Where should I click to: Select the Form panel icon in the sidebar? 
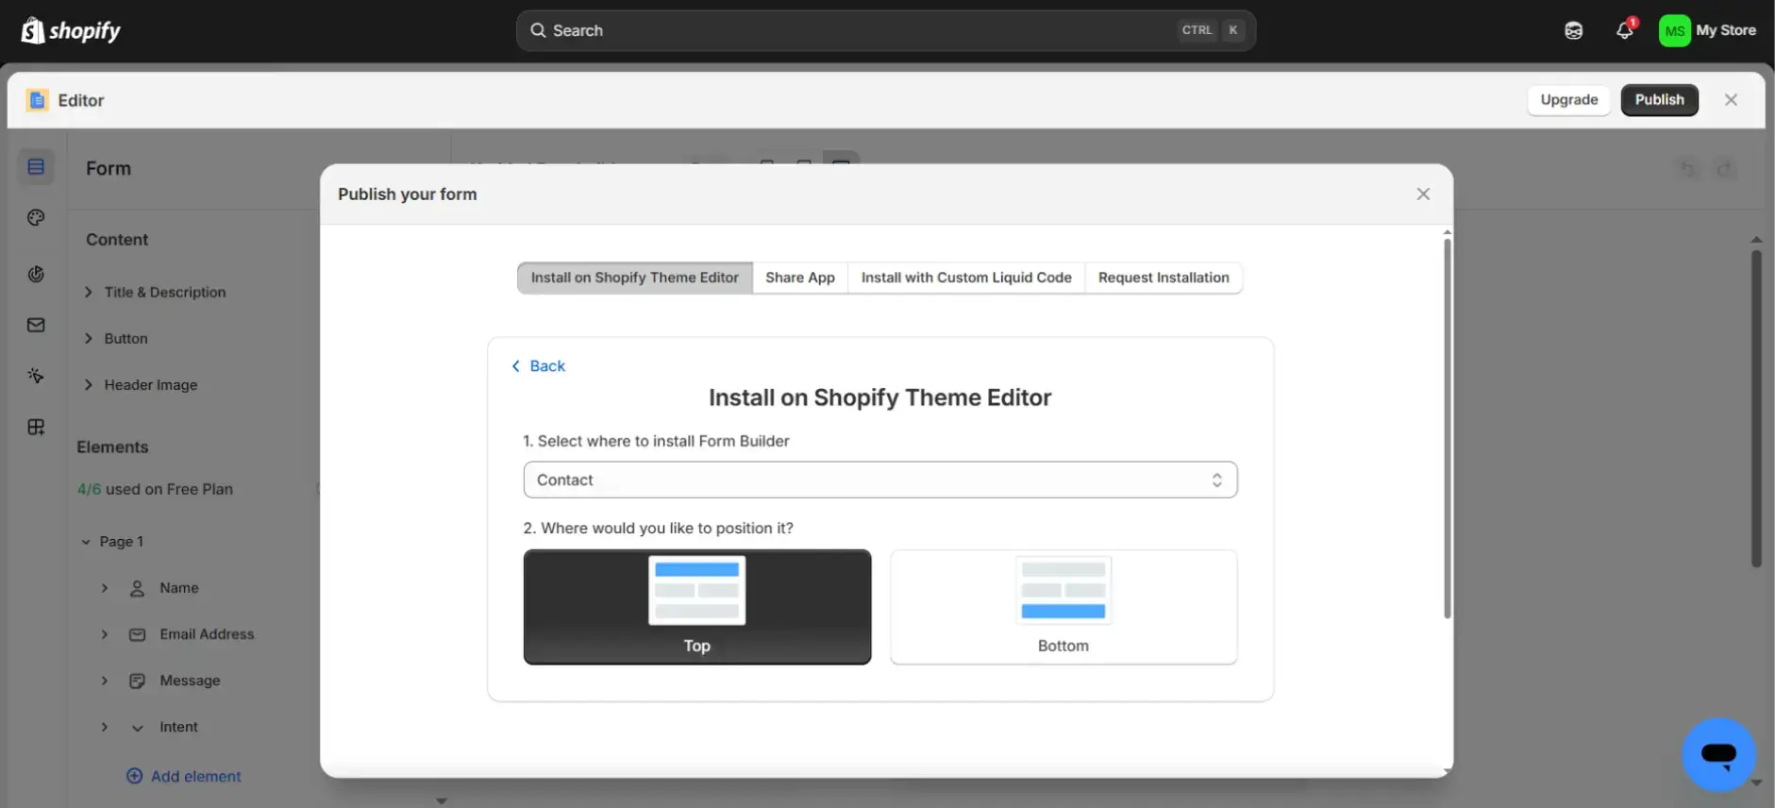pyautogui.click(x=36, y=167)
